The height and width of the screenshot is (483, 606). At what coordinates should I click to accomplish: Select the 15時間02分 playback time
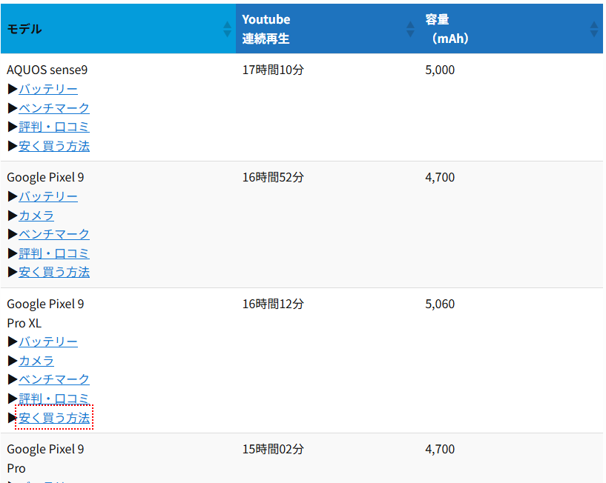[273, 449]
